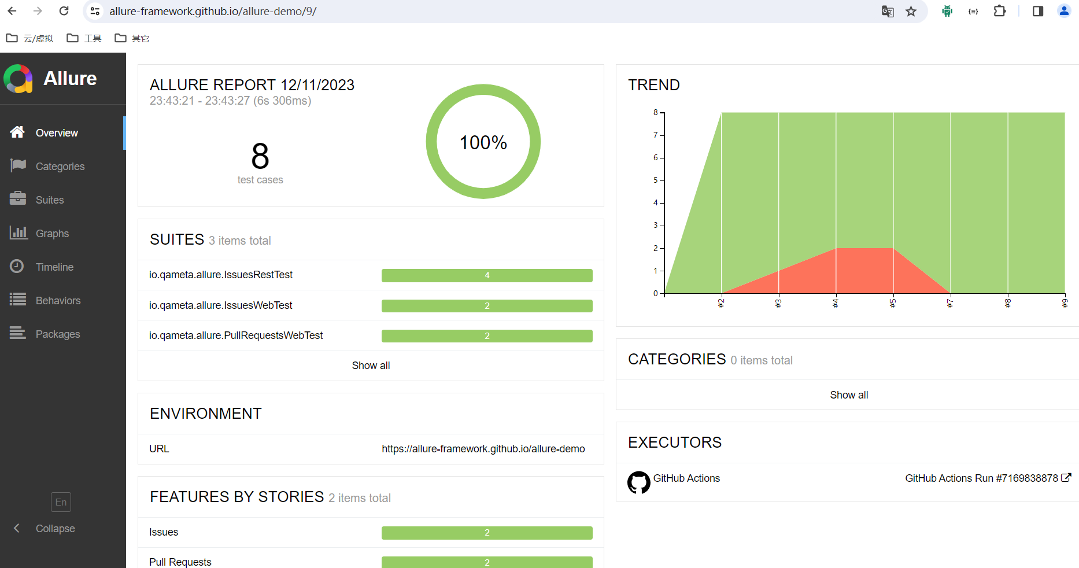Open the 其它 bookmarks folder
This screenshot has width=1079, height=568.
(x=132, y=38)
